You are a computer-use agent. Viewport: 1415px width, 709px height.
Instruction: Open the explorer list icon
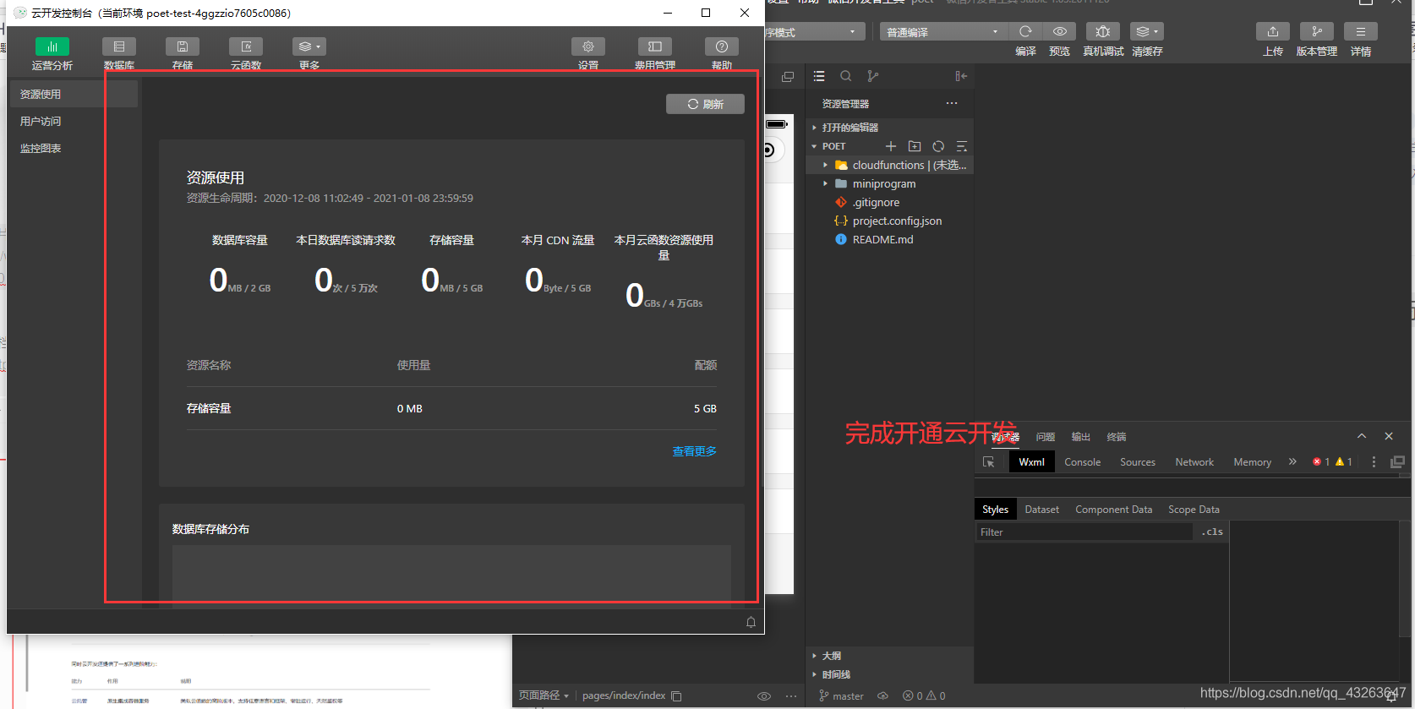819,76
